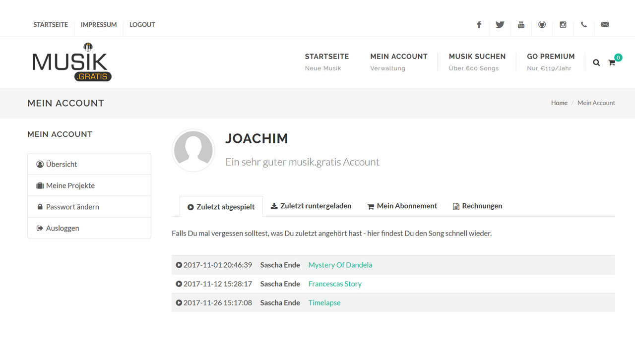
Task: Open Meine Projekte in sidebar
Action: tap(70, 185)
